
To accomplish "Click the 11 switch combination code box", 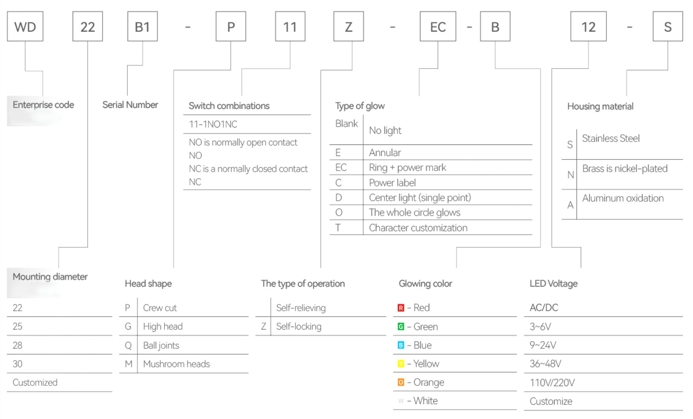I will coord(290,27).
